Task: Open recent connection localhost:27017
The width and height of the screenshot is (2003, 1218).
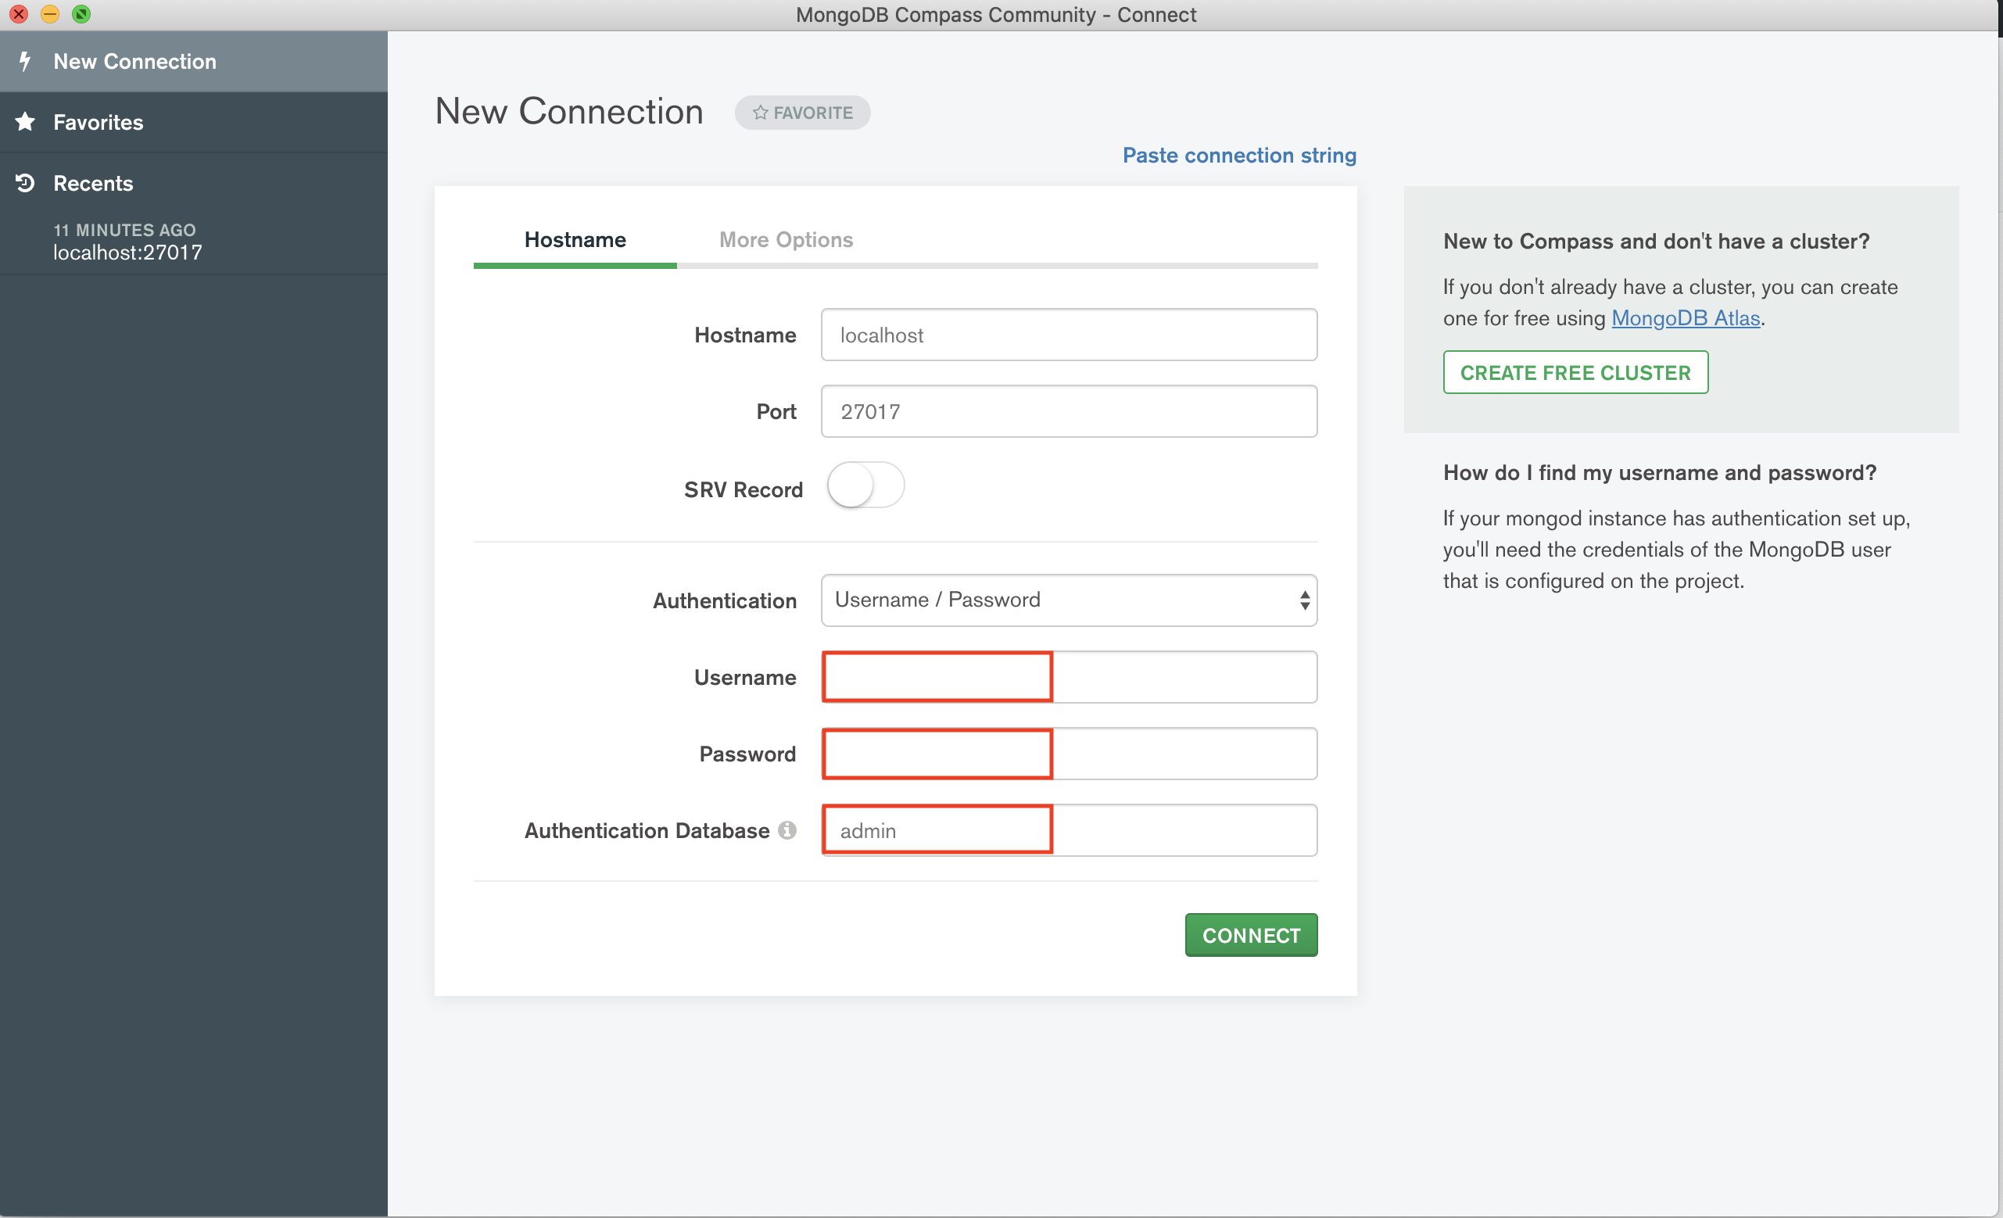Action: (127, 252)
